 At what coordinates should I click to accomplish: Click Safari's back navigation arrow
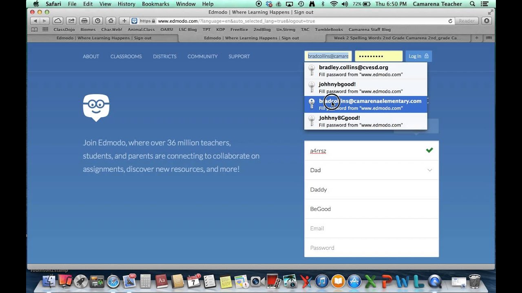(35, 21)
